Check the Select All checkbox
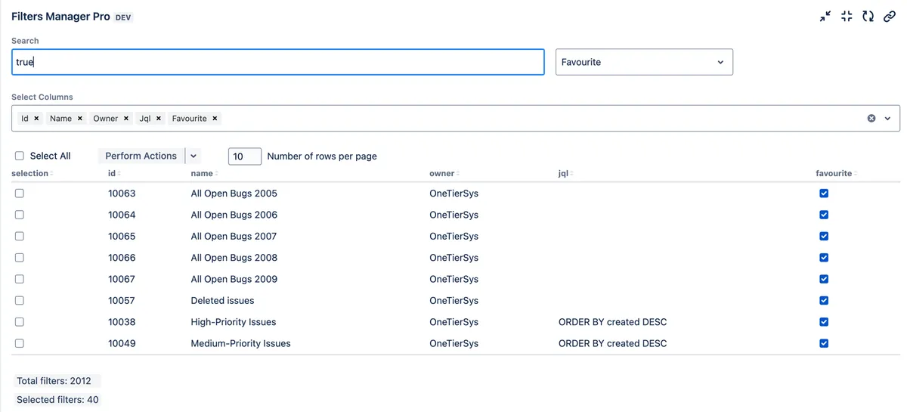Image resolution: width=907 pixels, height=412 pixels. (x=20, y=156)
